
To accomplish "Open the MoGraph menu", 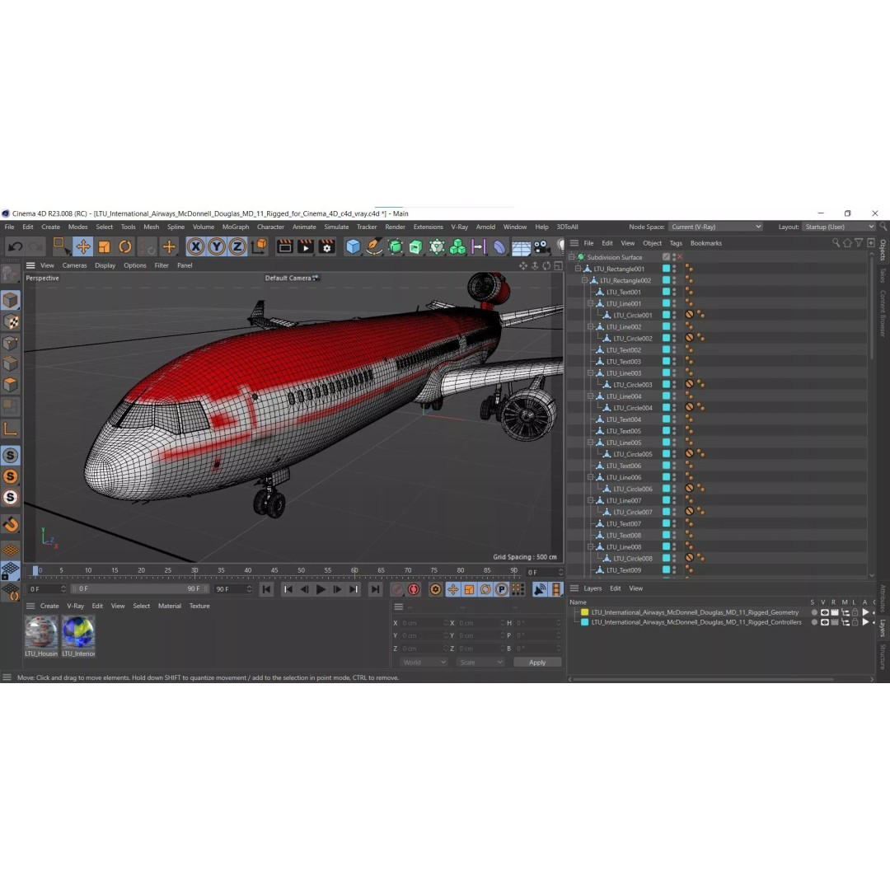I will pyautogui.click(x=236, y=227).
